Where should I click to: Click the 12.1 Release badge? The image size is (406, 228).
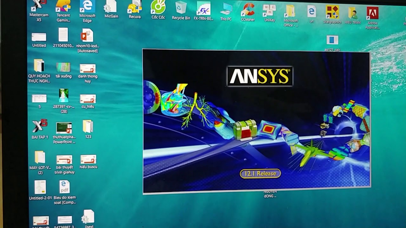[x=260, y=174]
